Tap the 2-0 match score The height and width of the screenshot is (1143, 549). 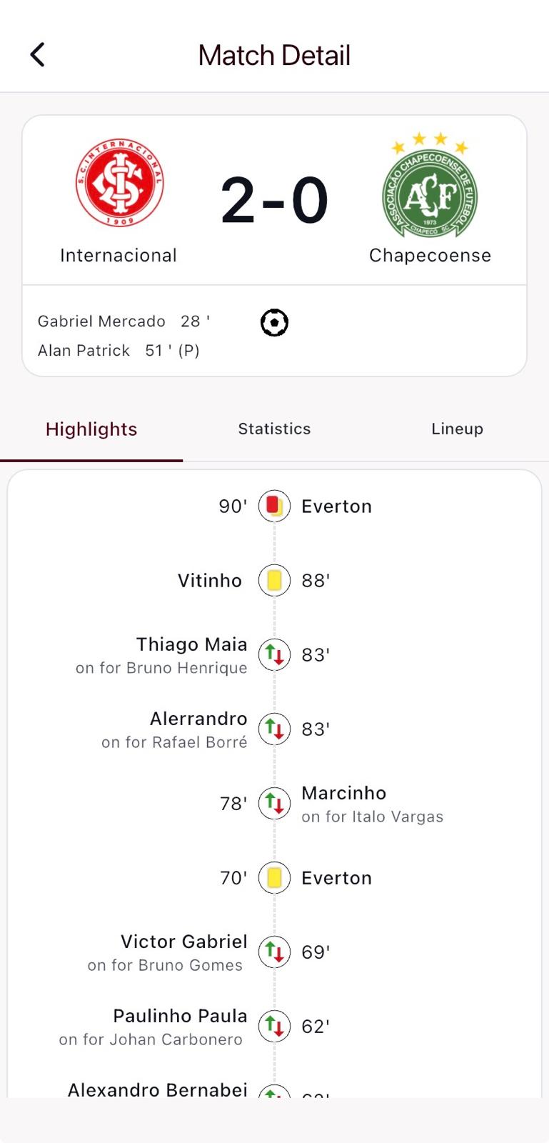pyautogui.click(x=274, y=201)
